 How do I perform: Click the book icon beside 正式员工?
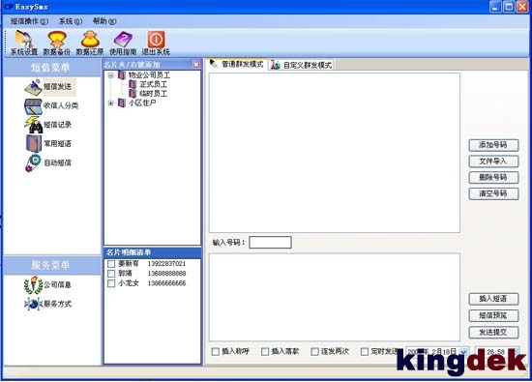tap(133, 84)
